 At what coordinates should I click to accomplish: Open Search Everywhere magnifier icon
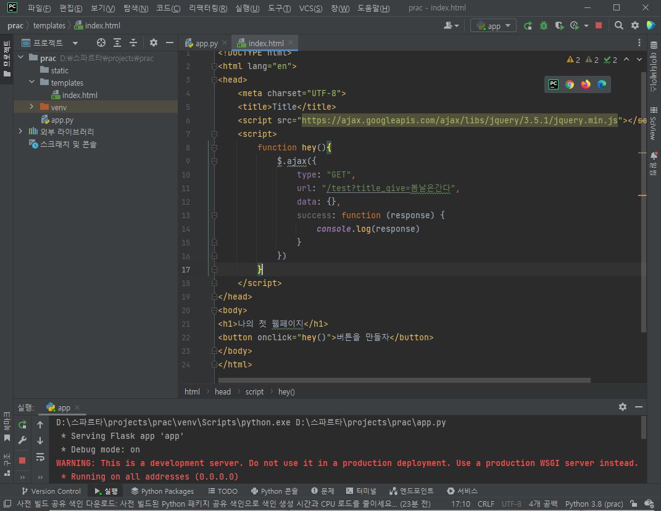pyautogui.click(x=618, y=26)
